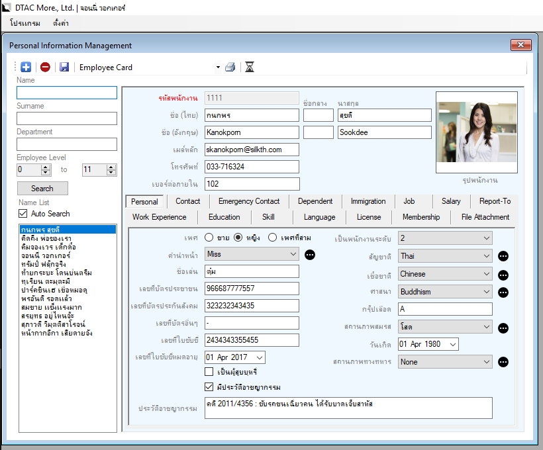The width and height of the screenshot is (543, 450).
Task: Toggle the Auto Search checkbox
Action: (x=23, y=214)
